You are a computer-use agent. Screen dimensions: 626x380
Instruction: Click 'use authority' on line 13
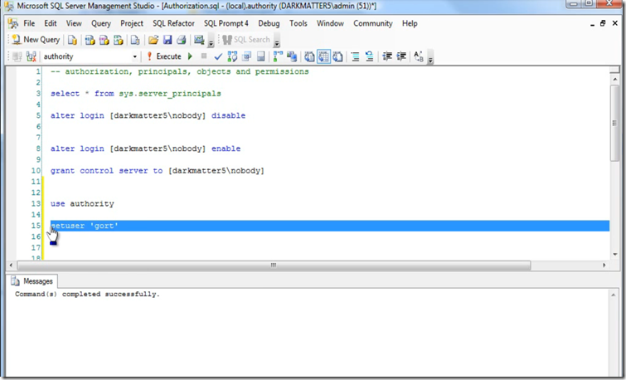(x=82, y=204)
